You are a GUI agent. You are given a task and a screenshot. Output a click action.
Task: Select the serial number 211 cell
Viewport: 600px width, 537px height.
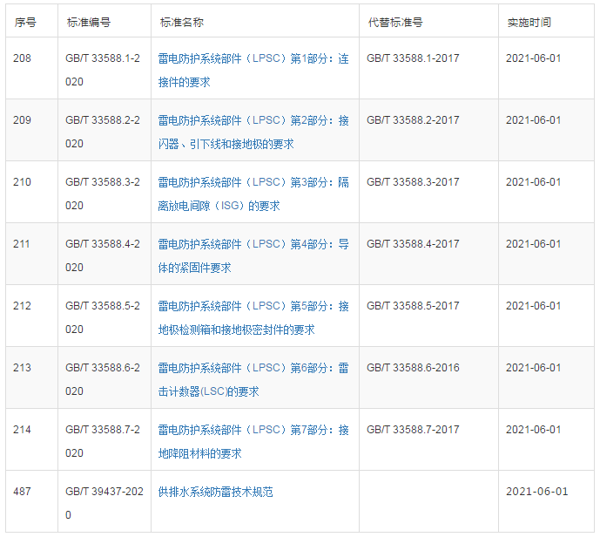tap(22, 245)
